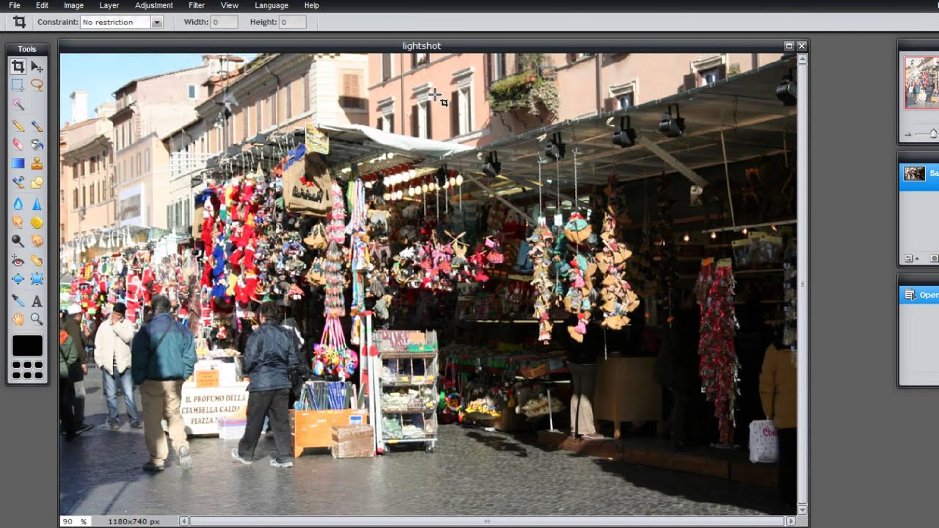Select the Pencil tool
939x528 pixels.
coord(18,126)
